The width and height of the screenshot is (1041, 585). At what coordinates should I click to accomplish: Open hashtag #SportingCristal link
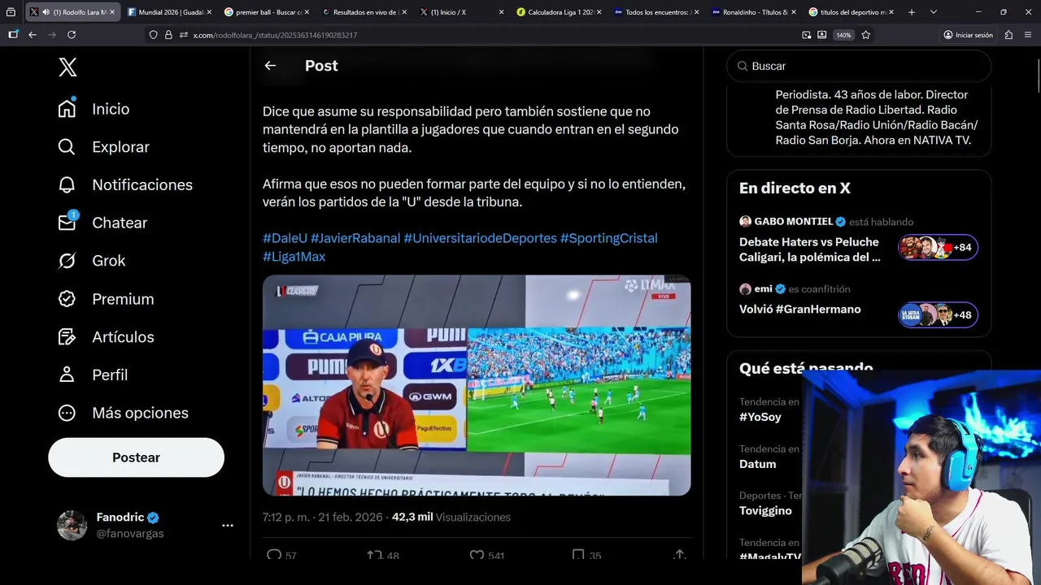coord(608,238)
